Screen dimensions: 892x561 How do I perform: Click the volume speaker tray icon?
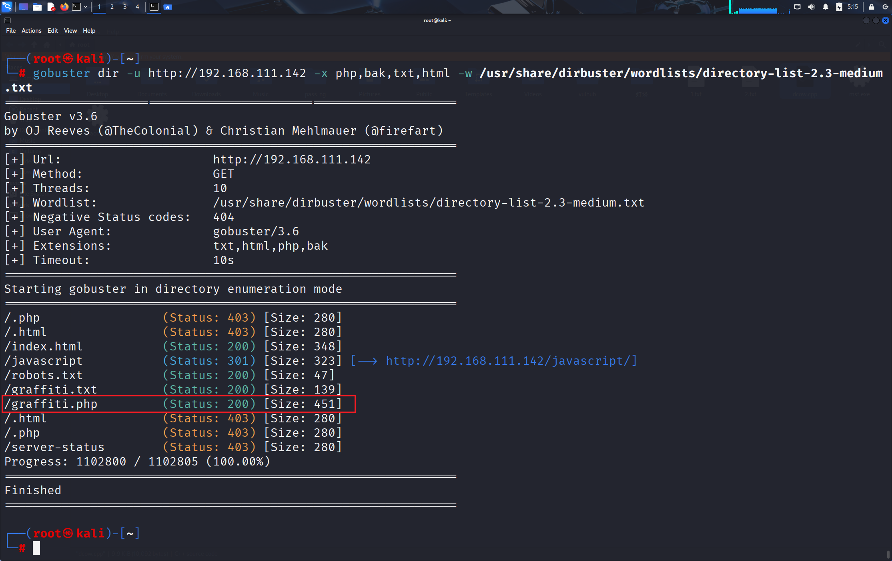click(x=811, y=7)
